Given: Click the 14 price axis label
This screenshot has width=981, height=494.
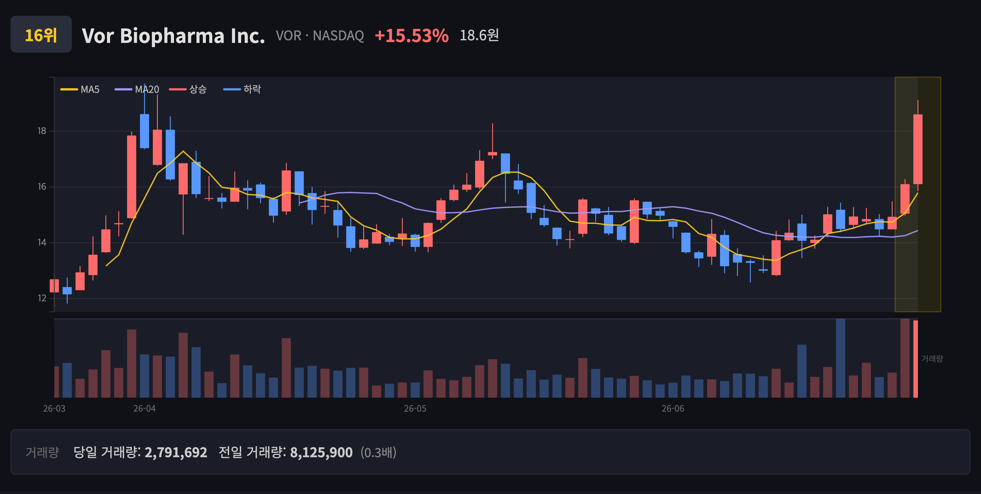Looking at the screenshot, I should click(x=42, y=243).
